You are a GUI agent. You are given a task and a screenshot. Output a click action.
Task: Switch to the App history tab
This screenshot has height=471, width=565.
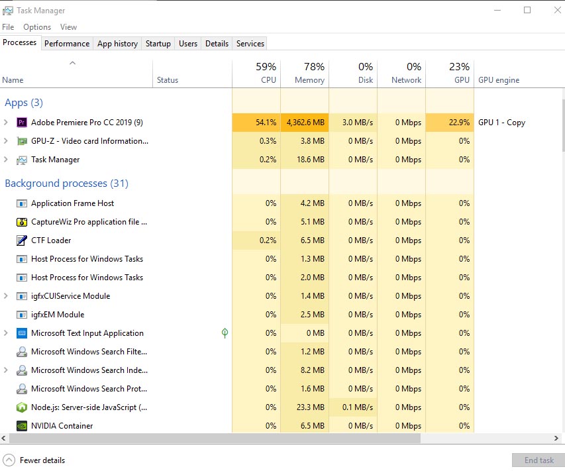[x=117, y=44]
